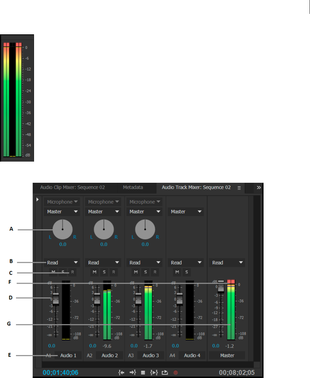Click Audio 1 volume fader handle
The image size is (310, 378).
pyautogui.click(x=56, y=299)
